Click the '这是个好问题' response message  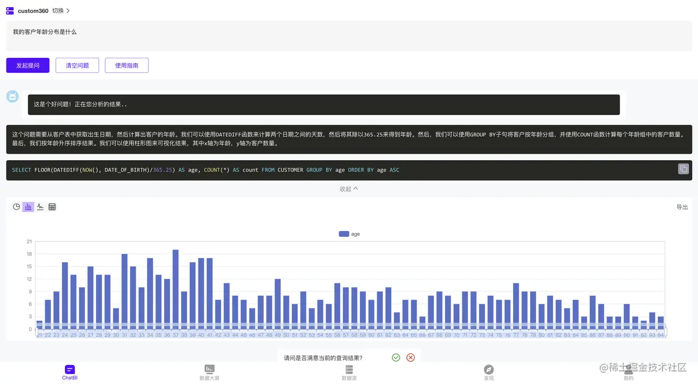(x=324, y=105)
